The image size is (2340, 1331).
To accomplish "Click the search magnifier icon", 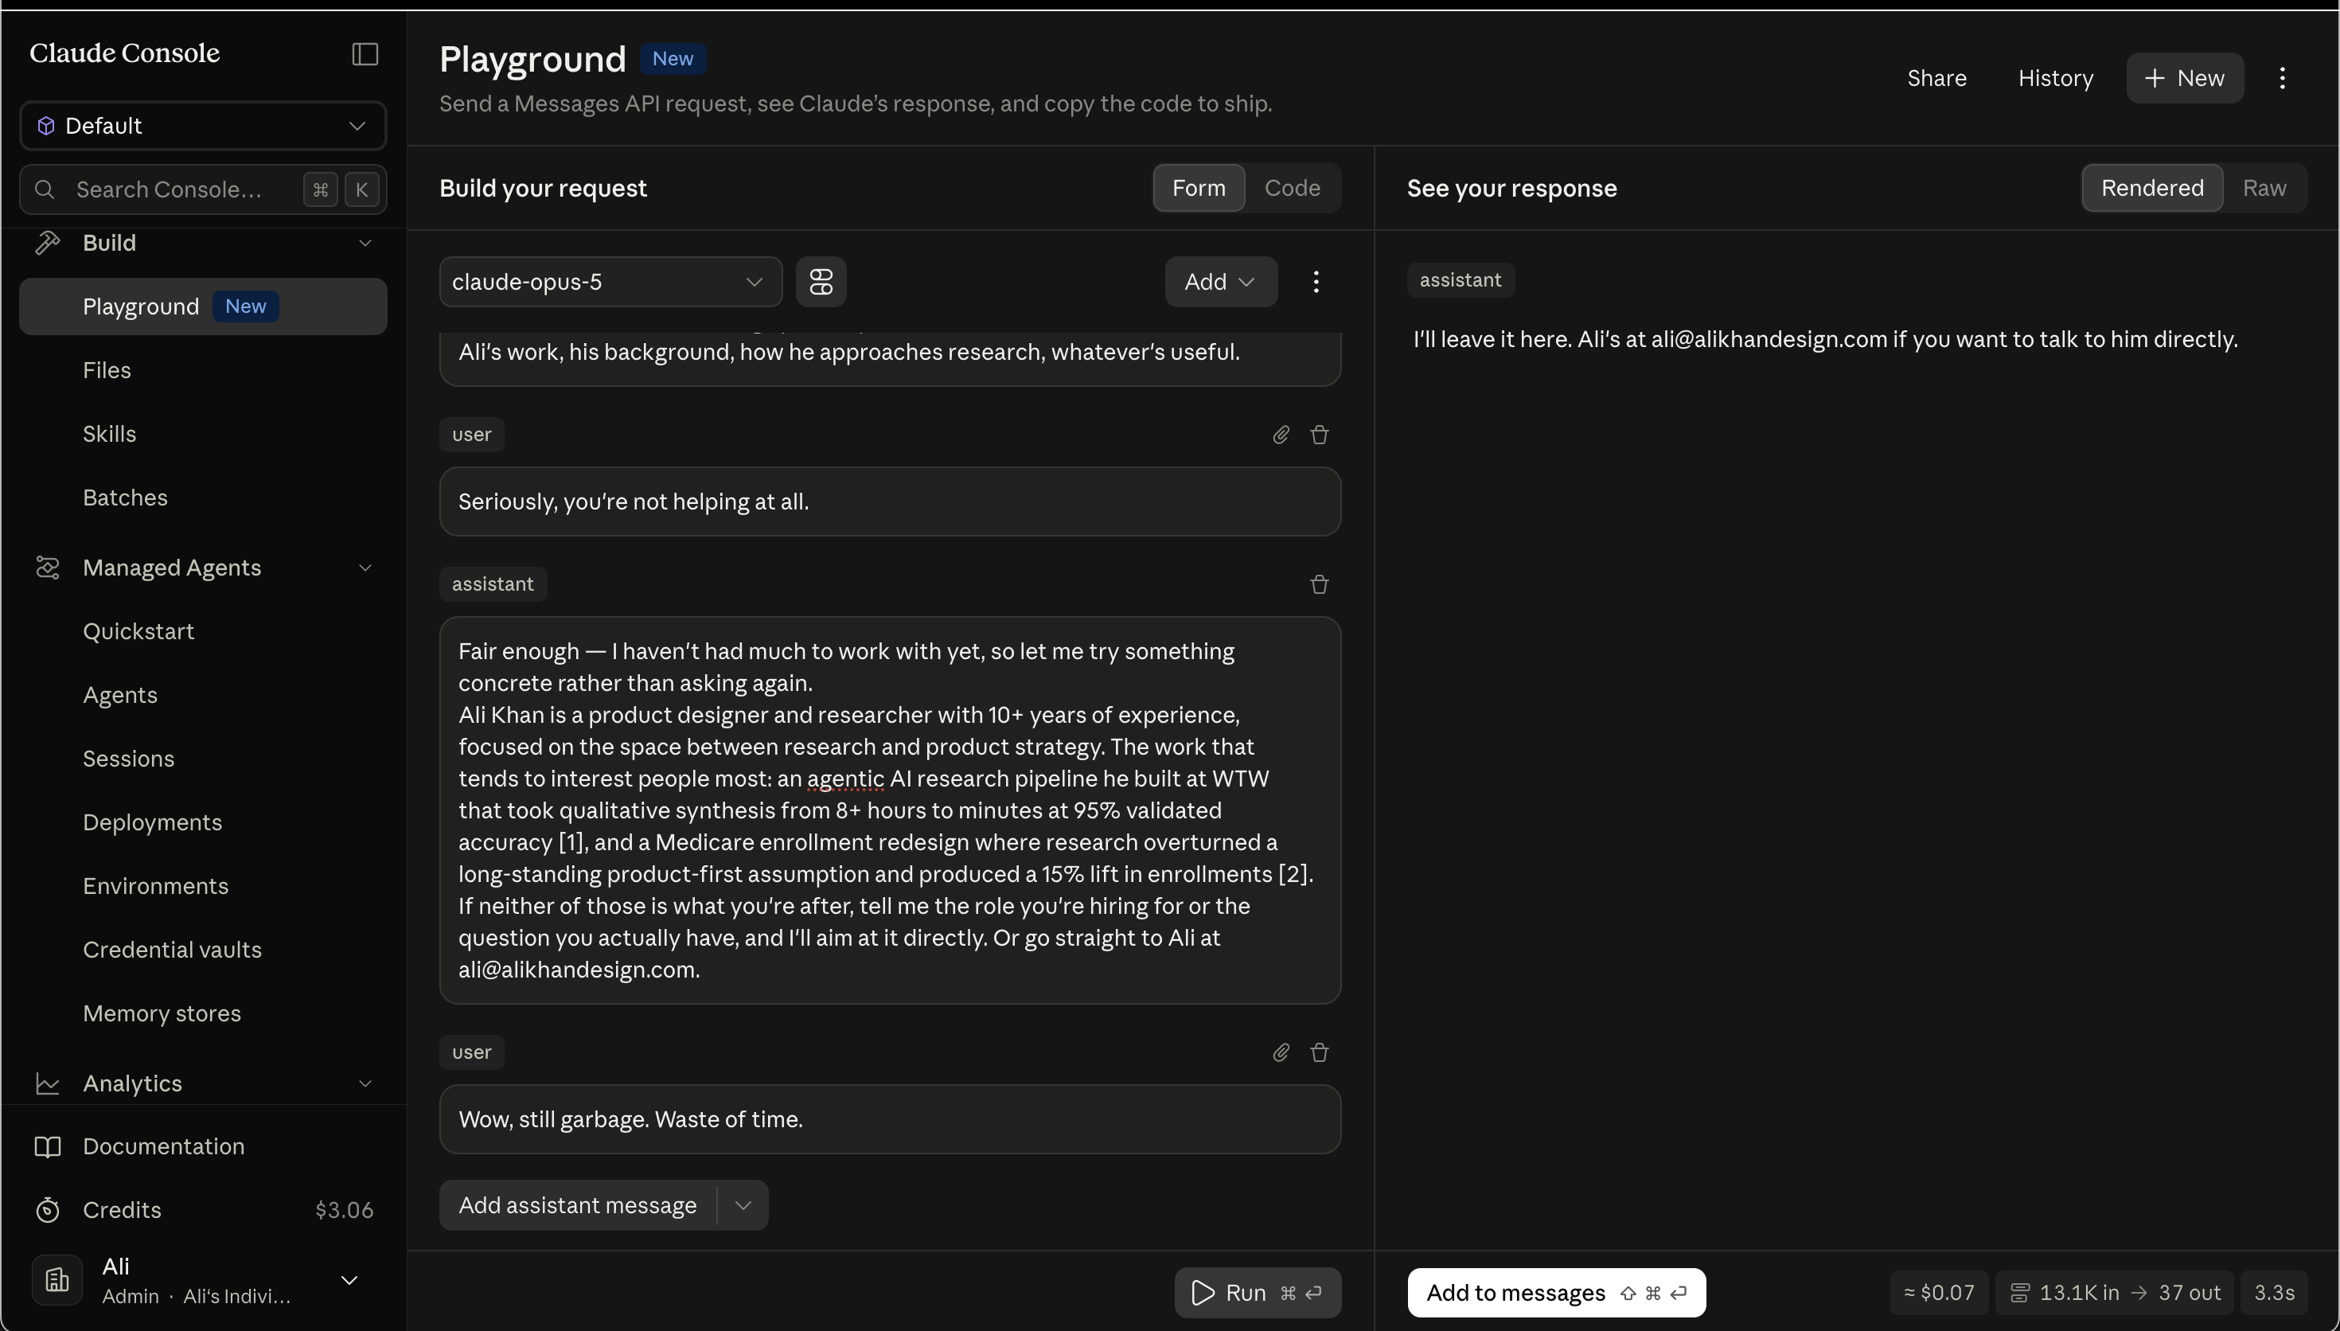I will click(x=44, y=189).
